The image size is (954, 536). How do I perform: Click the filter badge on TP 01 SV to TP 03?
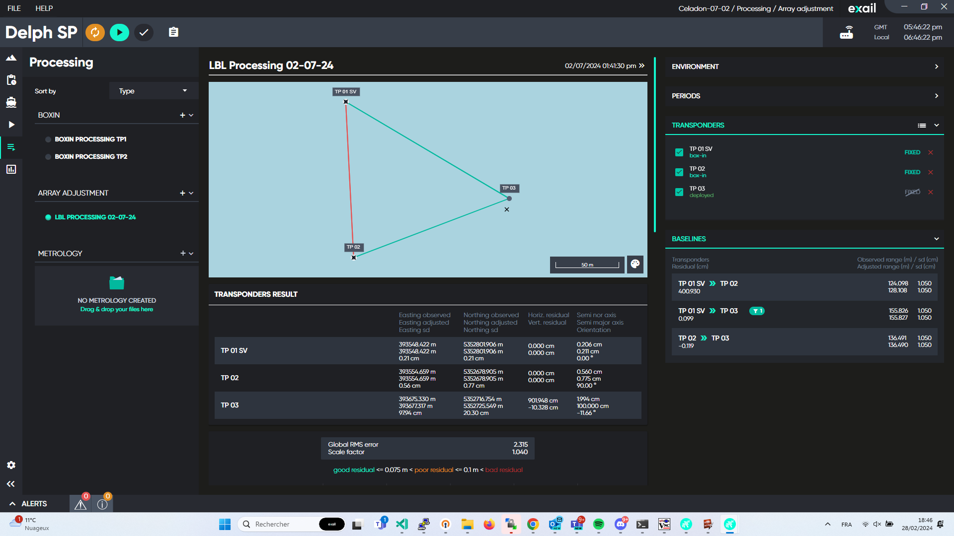point(757,311)
